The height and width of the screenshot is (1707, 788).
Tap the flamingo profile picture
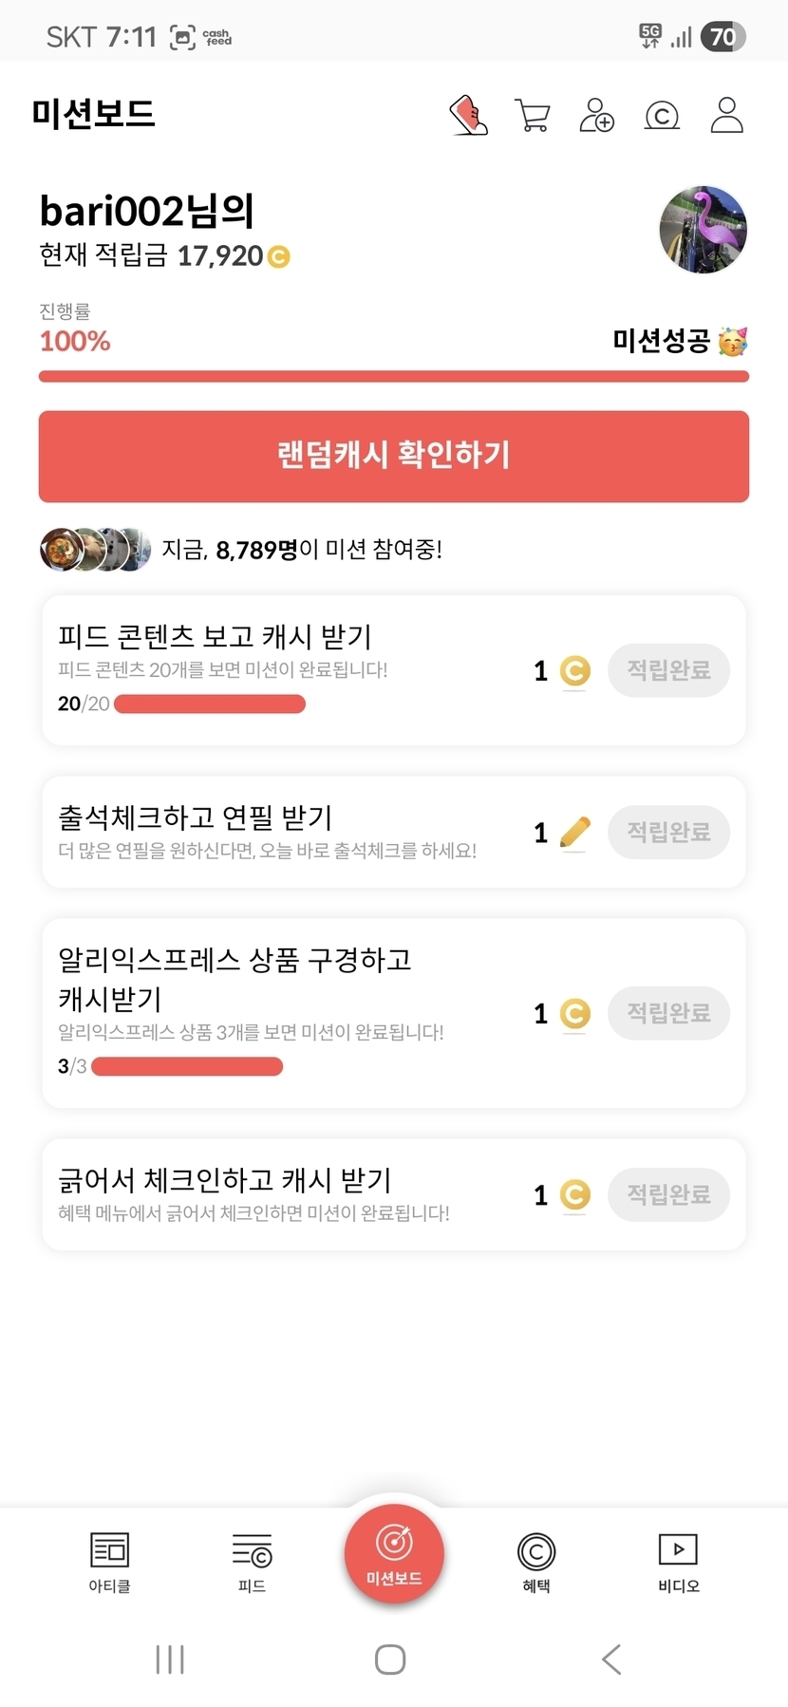point(703,230)
